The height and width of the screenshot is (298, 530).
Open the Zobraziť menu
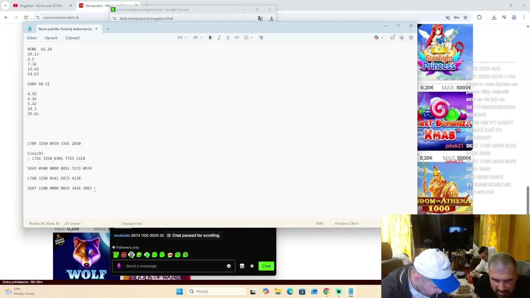pos(72,38)
